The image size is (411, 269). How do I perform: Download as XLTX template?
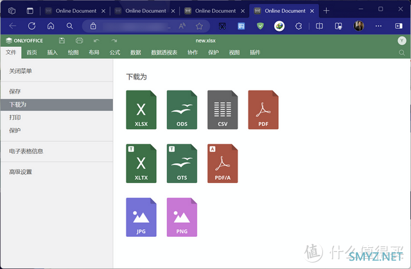[141, 164]
